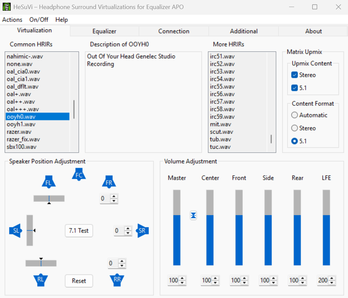348x298 pixels.
Task: Click the side speaker vertical position slider
Action: point(30,230)
